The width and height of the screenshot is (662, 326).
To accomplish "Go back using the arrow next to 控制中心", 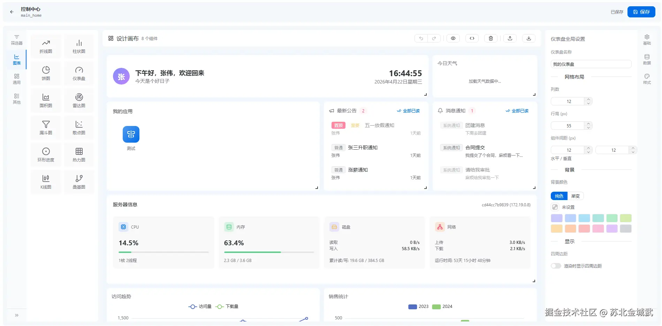I will click(12, 12).
